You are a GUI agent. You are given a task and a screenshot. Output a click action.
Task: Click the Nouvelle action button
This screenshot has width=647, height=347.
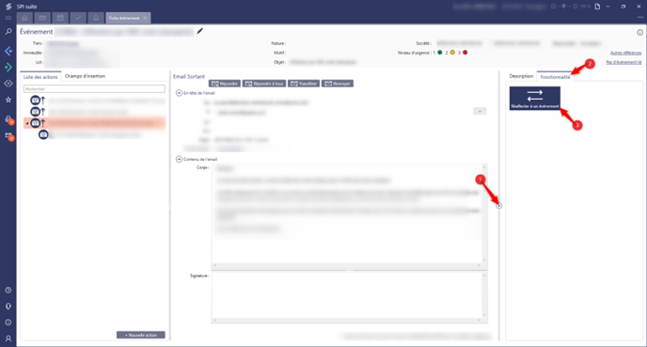click(x=141, y=335)
